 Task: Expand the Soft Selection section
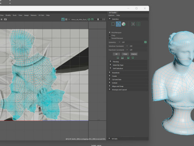[x=129, y=69]
